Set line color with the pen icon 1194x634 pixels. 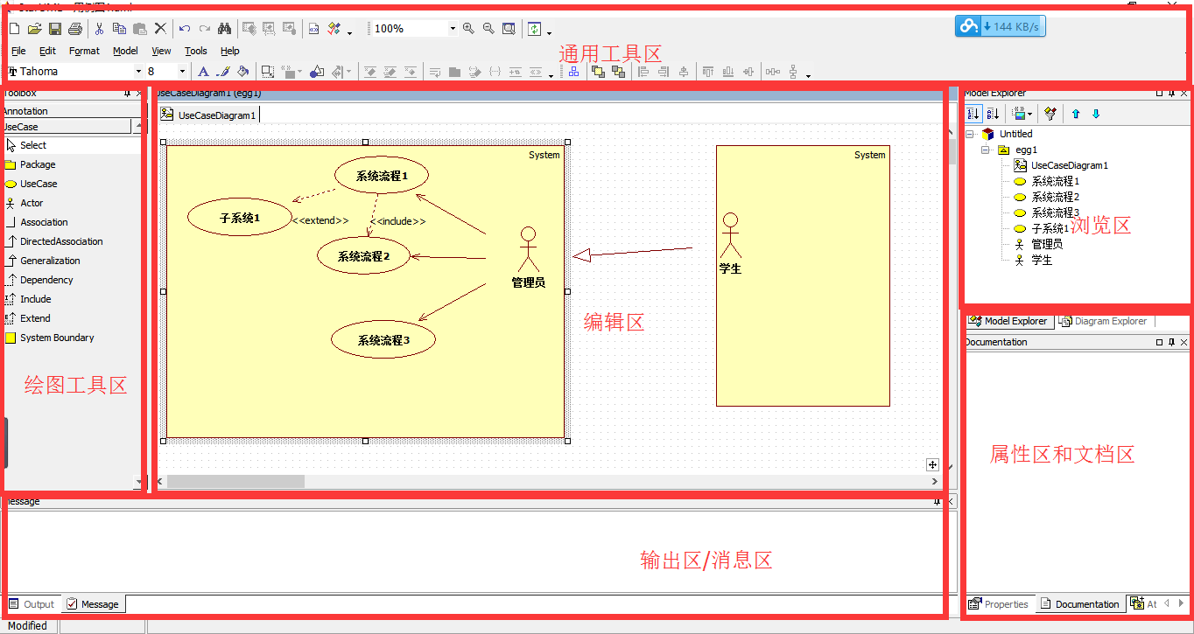(223, 72)
